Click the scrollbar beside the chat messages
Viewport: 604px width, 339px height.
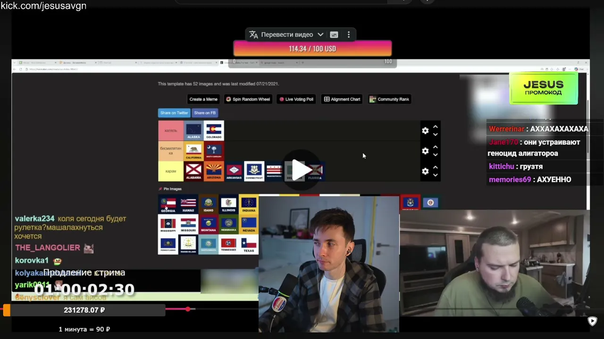click(588, 127)
